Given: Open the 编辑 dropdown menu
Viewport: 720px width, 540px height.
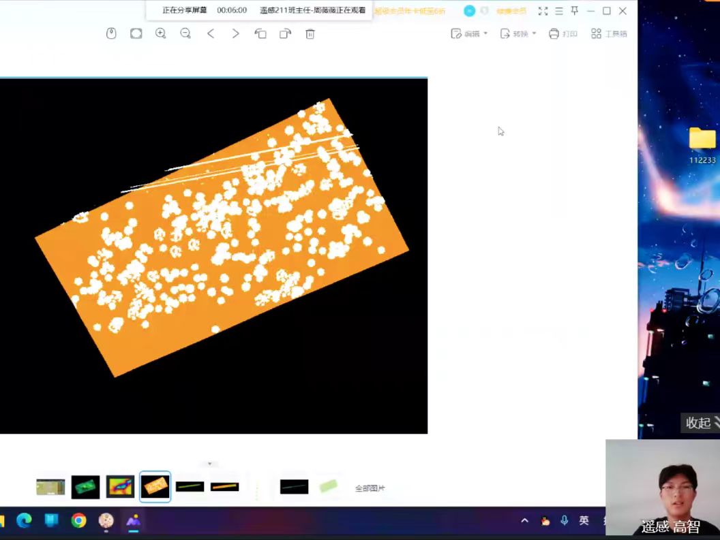Looking at the screenshot, I should [470, 33].
